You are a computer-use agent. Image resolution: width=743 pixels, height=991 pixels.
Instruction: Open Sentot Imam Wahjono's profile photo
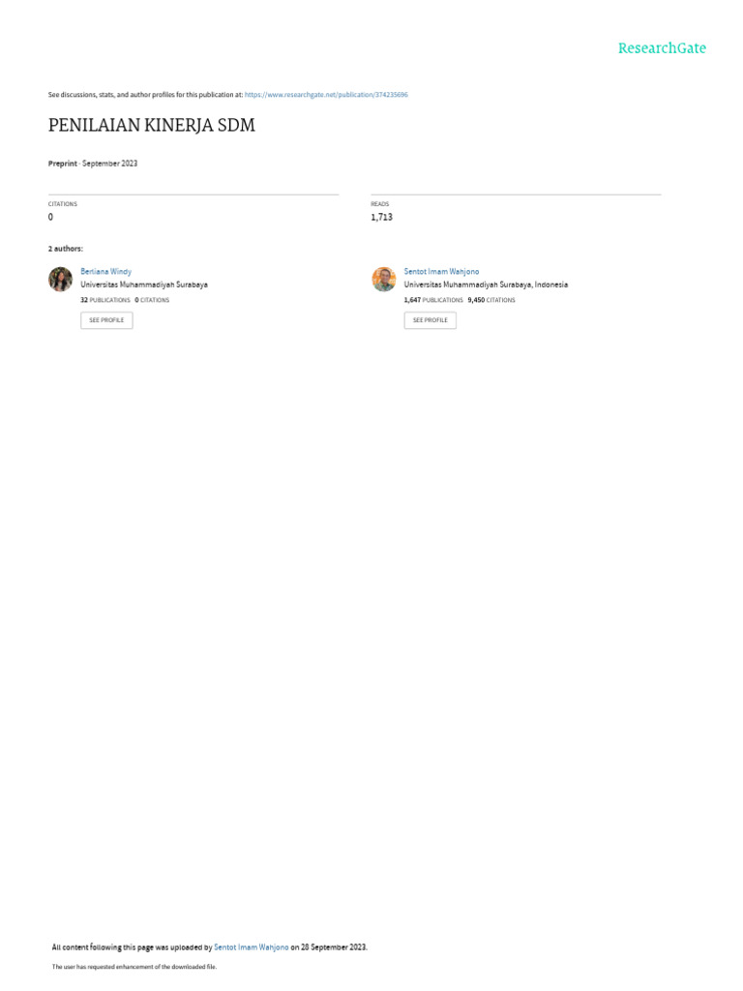tap(384, 280)
